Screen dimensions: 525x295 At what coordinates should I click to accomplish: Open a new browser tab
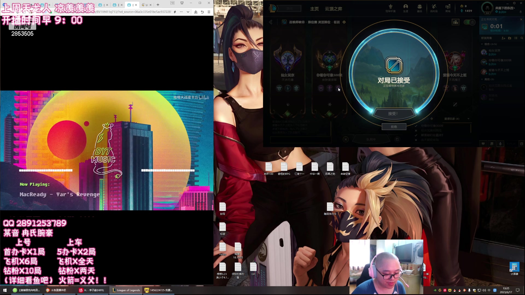pyautogui.click(x=158, y=5)
